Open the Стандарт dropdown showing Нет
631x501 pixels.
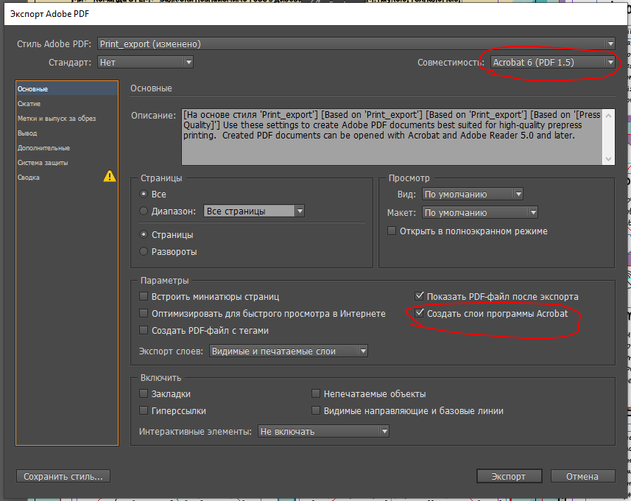[145, 63]
